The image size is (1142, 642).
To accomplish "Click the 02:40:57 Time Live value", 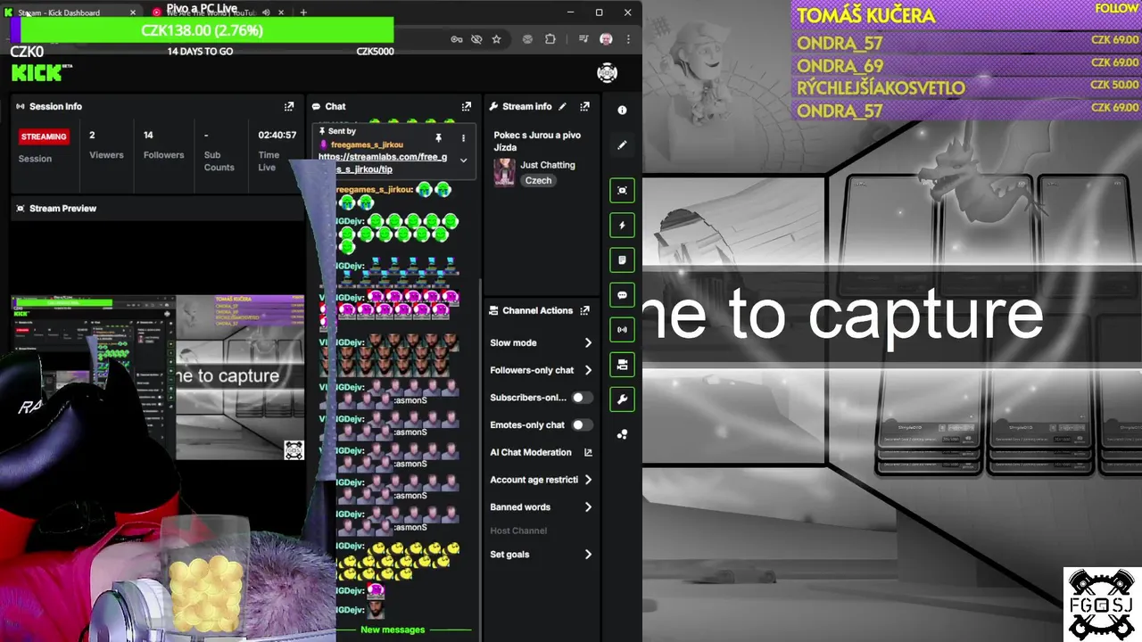I will pos(277,135).
